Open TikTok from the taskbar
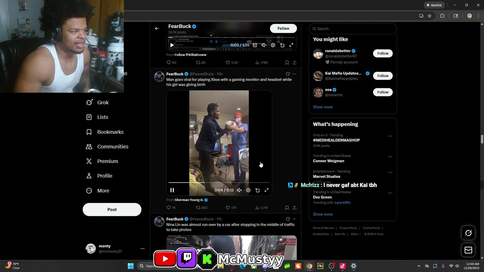Image resolution: width=484 pixels, height=272 pixels. point(343,266)
